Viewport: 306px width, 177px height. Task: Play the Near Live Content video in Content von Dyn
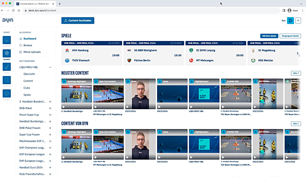click(x=96, y=157)
